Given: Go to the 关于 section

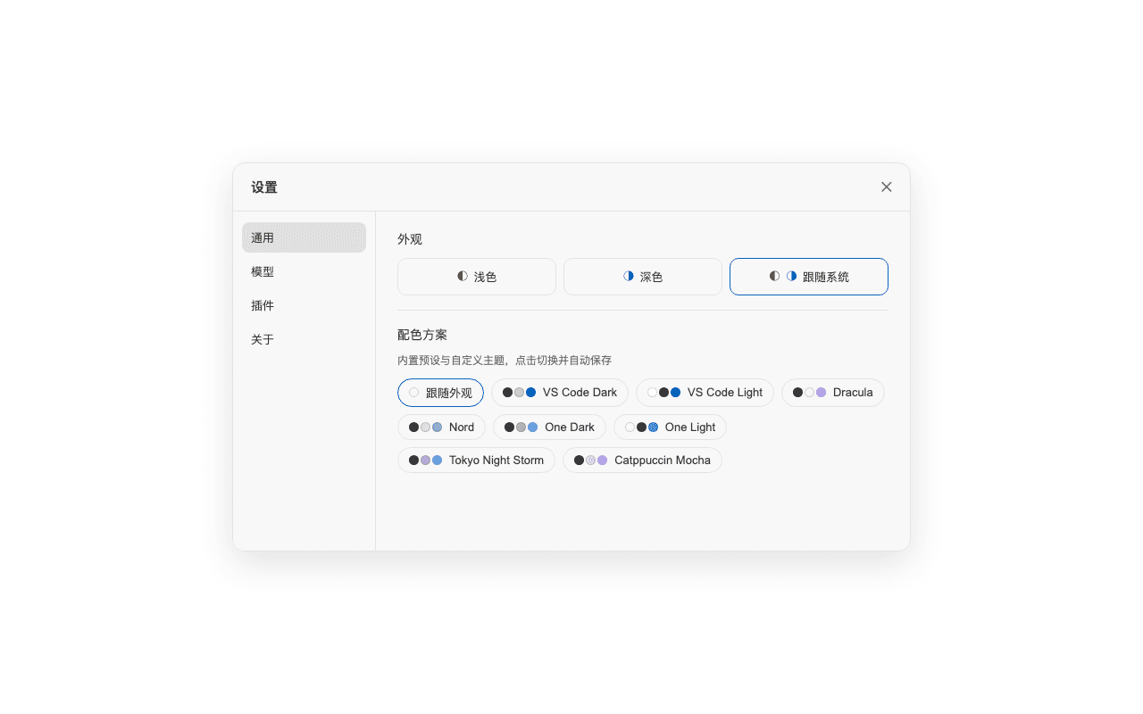Looking at the screenshot, I should tap(304, 339).
